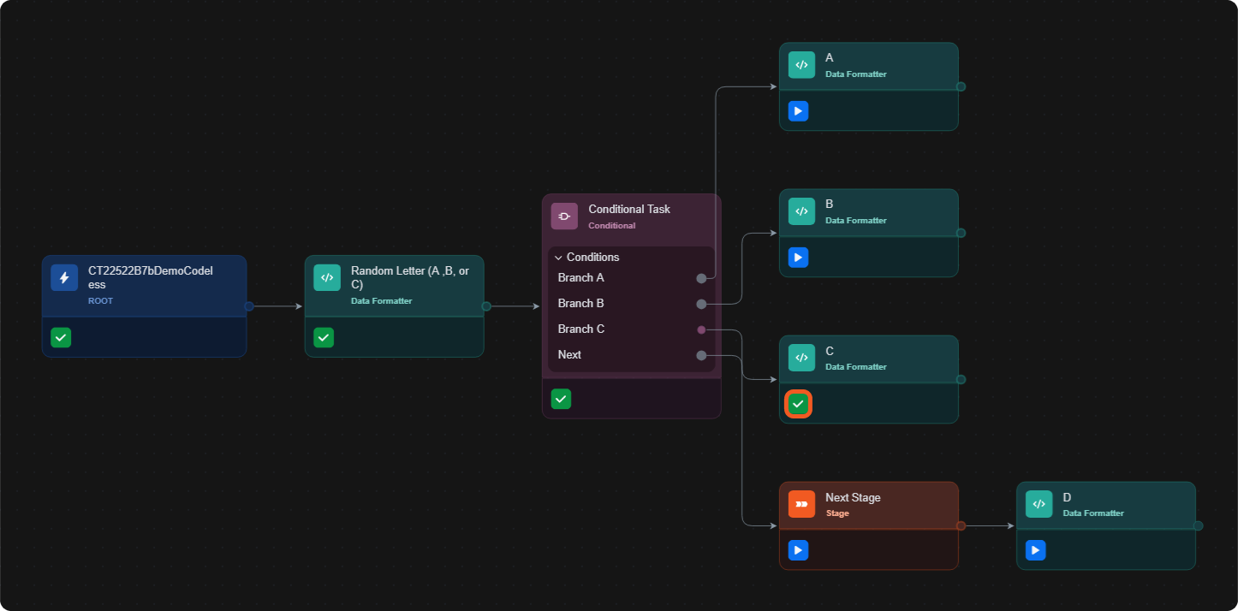Run node D with its play button
Viewport: 1238px width, 611px height.
(1035, 549)
